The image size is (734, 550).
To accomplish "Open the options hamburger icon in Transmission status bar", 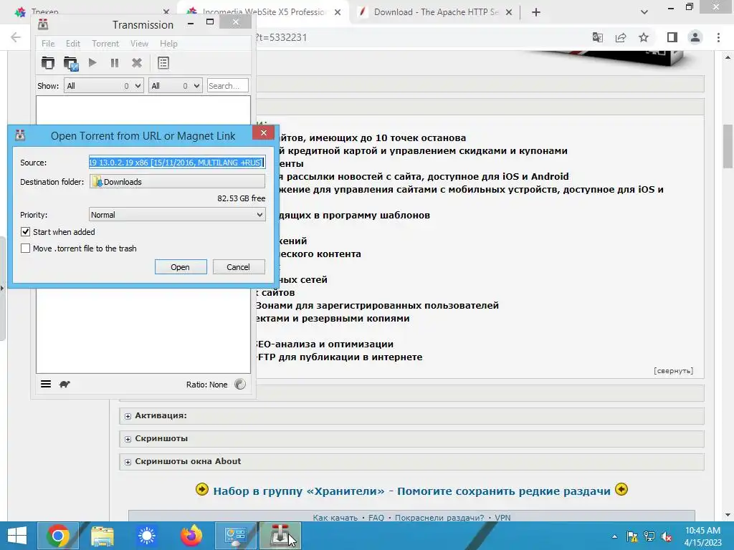I will (x=46, y=384).
